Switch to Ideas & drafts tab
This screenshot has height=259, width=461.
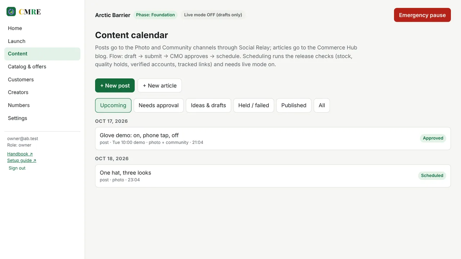[x=209, y=105]
